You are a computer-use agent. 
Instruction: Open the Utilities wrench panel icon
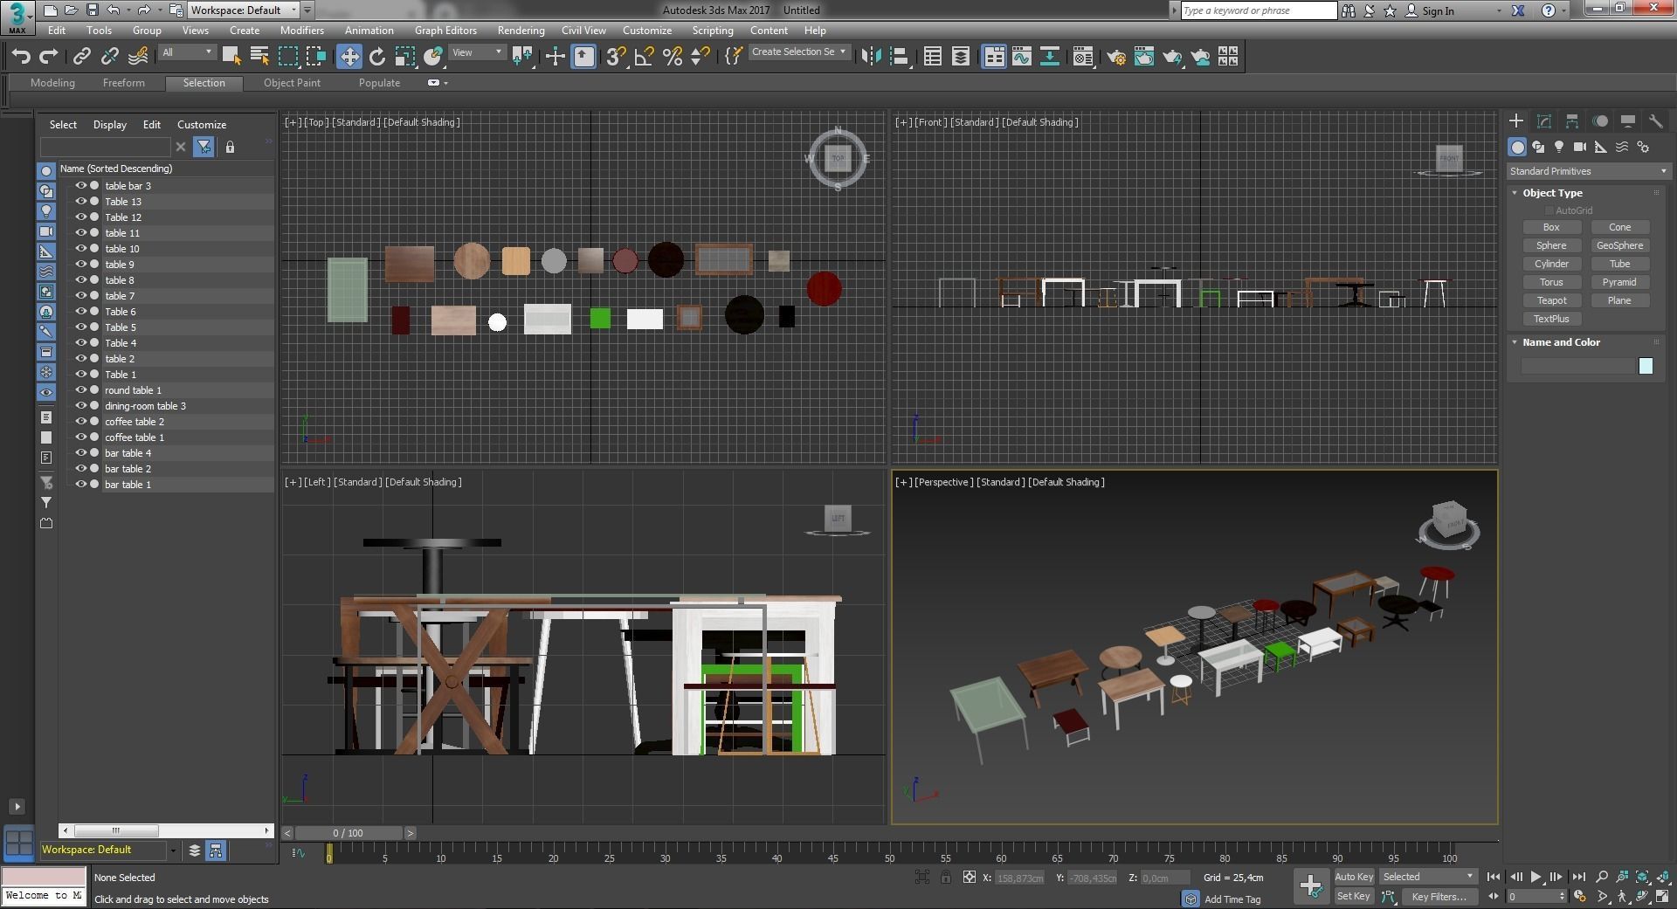pyautogui.click(x=1656, y=121)
